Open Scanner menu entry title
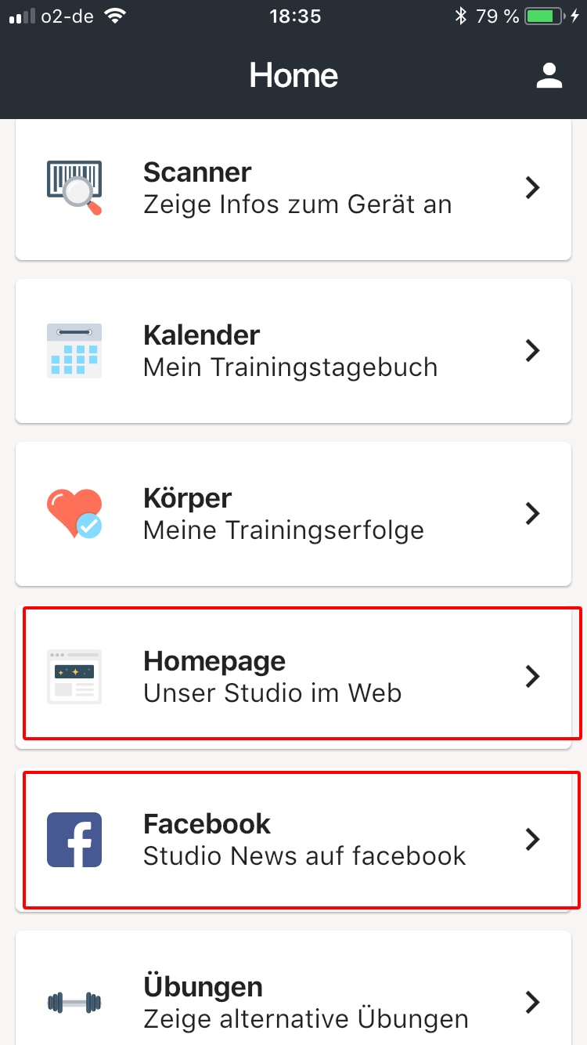 [x=197, y=172]
